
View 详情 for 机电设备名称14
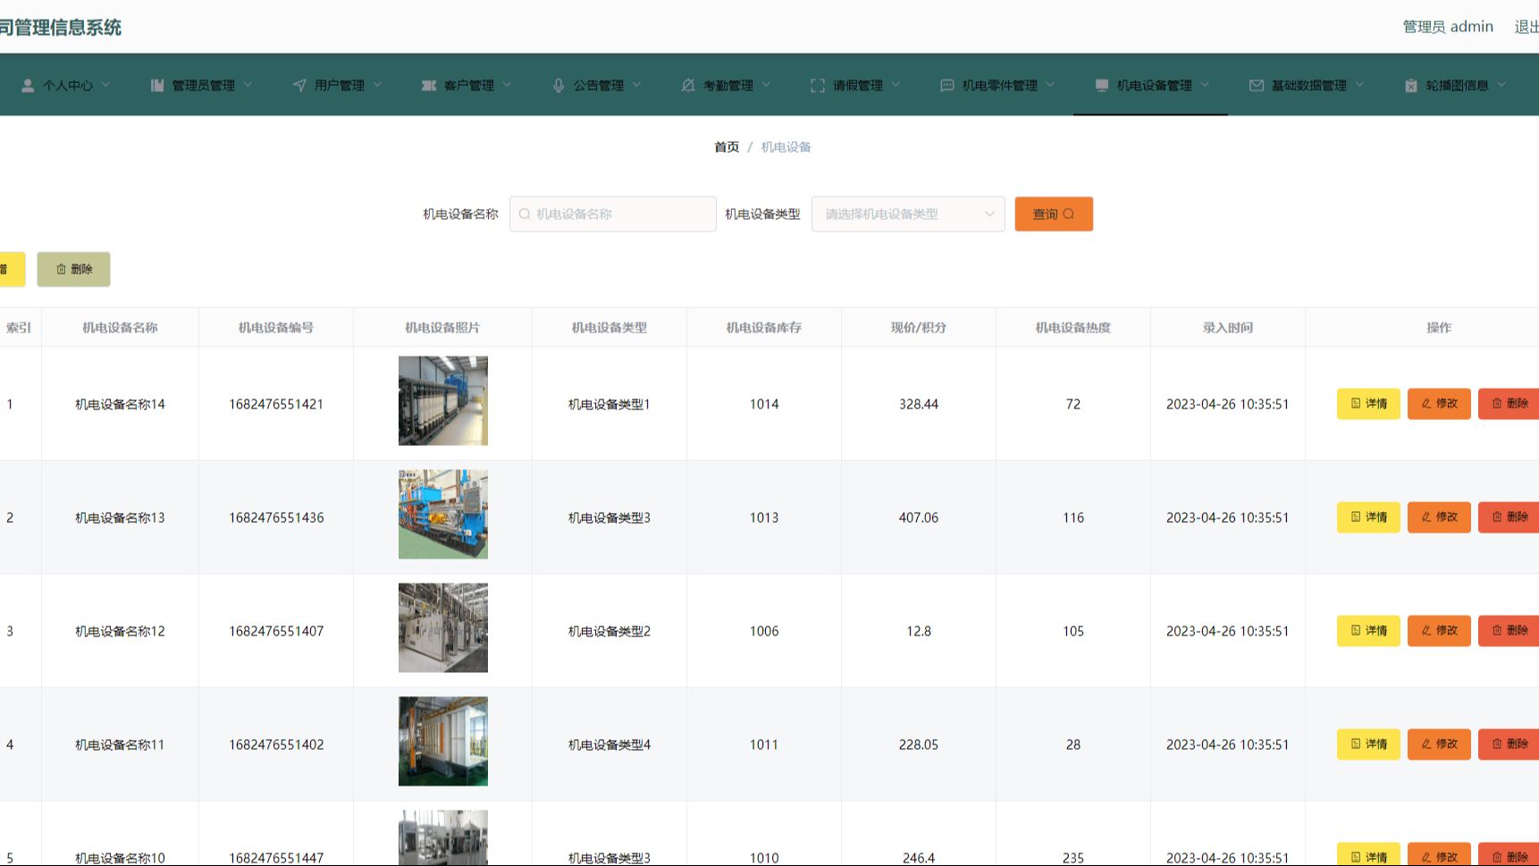pos(1368,404)
